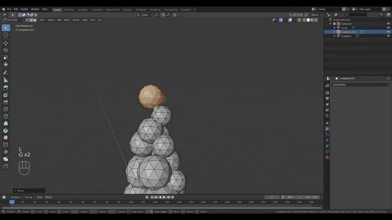Screen dimensions: 392x220
Task: Select the Smooth tool
Action: [x=6, y=137]
